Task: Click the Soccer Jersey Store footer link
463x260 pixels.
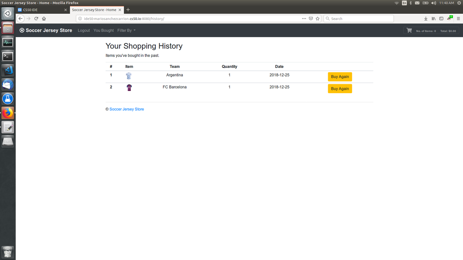Action: click(x=127, y=109)
